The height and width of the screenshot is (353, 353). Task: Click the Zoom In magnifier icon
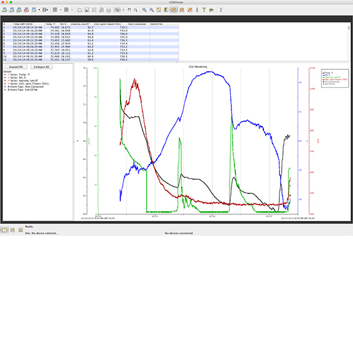click(144, 10)
